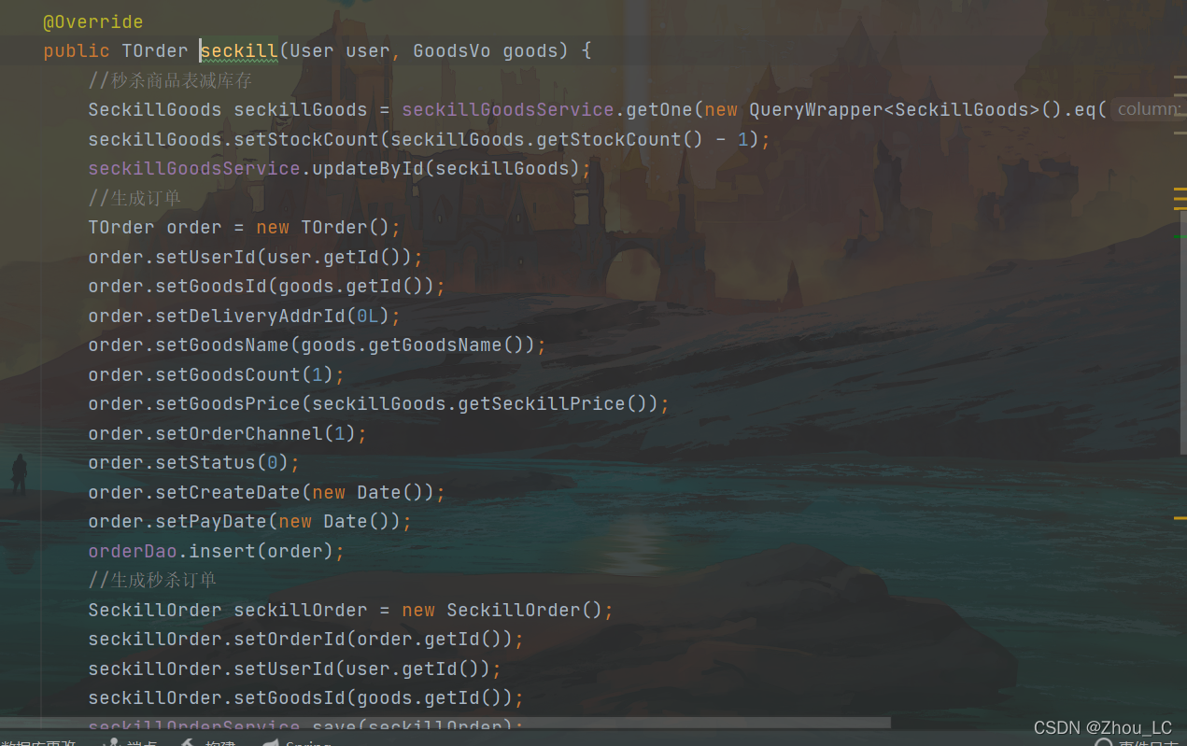
Task: Click the order.setGoodsPrice line
Action: (x=379, y=403)
